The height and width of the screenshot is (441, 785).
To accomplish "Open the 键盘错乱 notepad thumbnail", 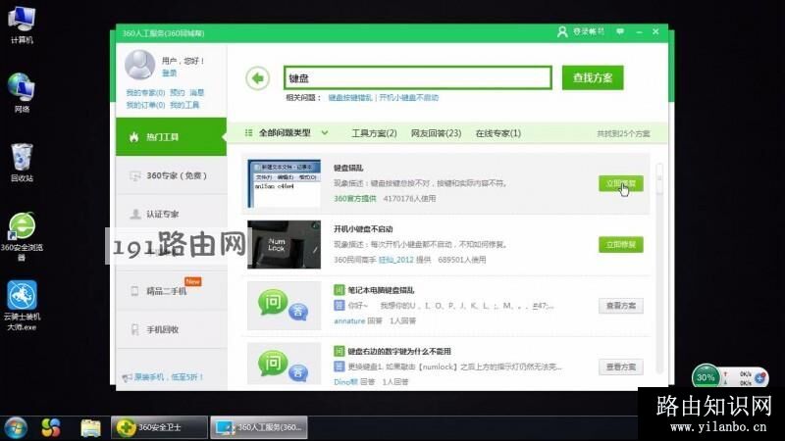I will 284,183.
